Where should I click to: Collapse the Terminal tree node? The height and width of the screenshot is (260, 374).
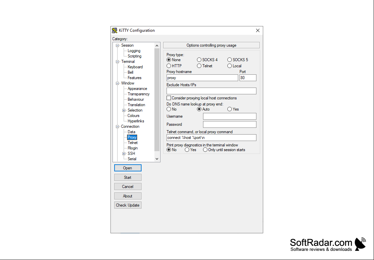[117, 62]
